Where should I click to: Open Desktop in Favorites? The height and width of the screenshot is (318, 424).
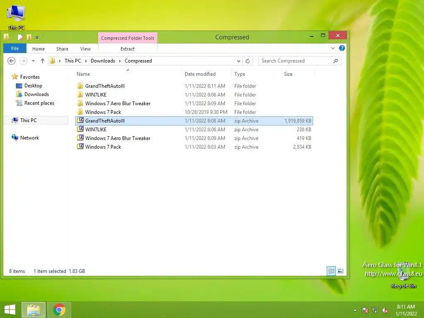tap(33, 86)
